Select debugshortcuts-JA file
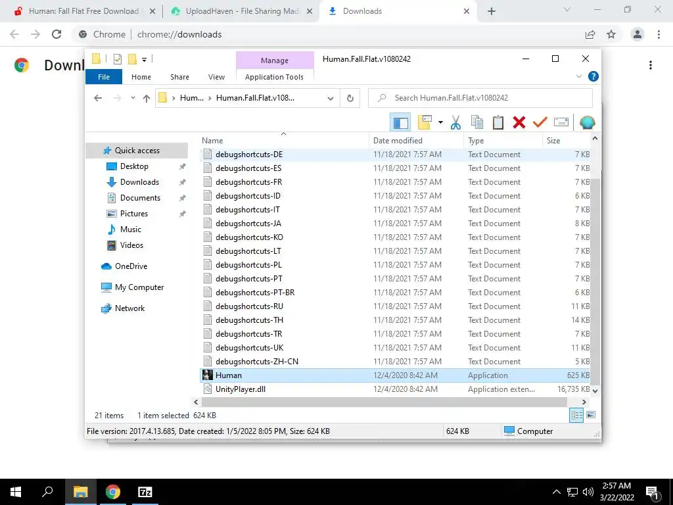Viewport: 673px width, 505px height. pyautogui.click(x=395, y=224)
